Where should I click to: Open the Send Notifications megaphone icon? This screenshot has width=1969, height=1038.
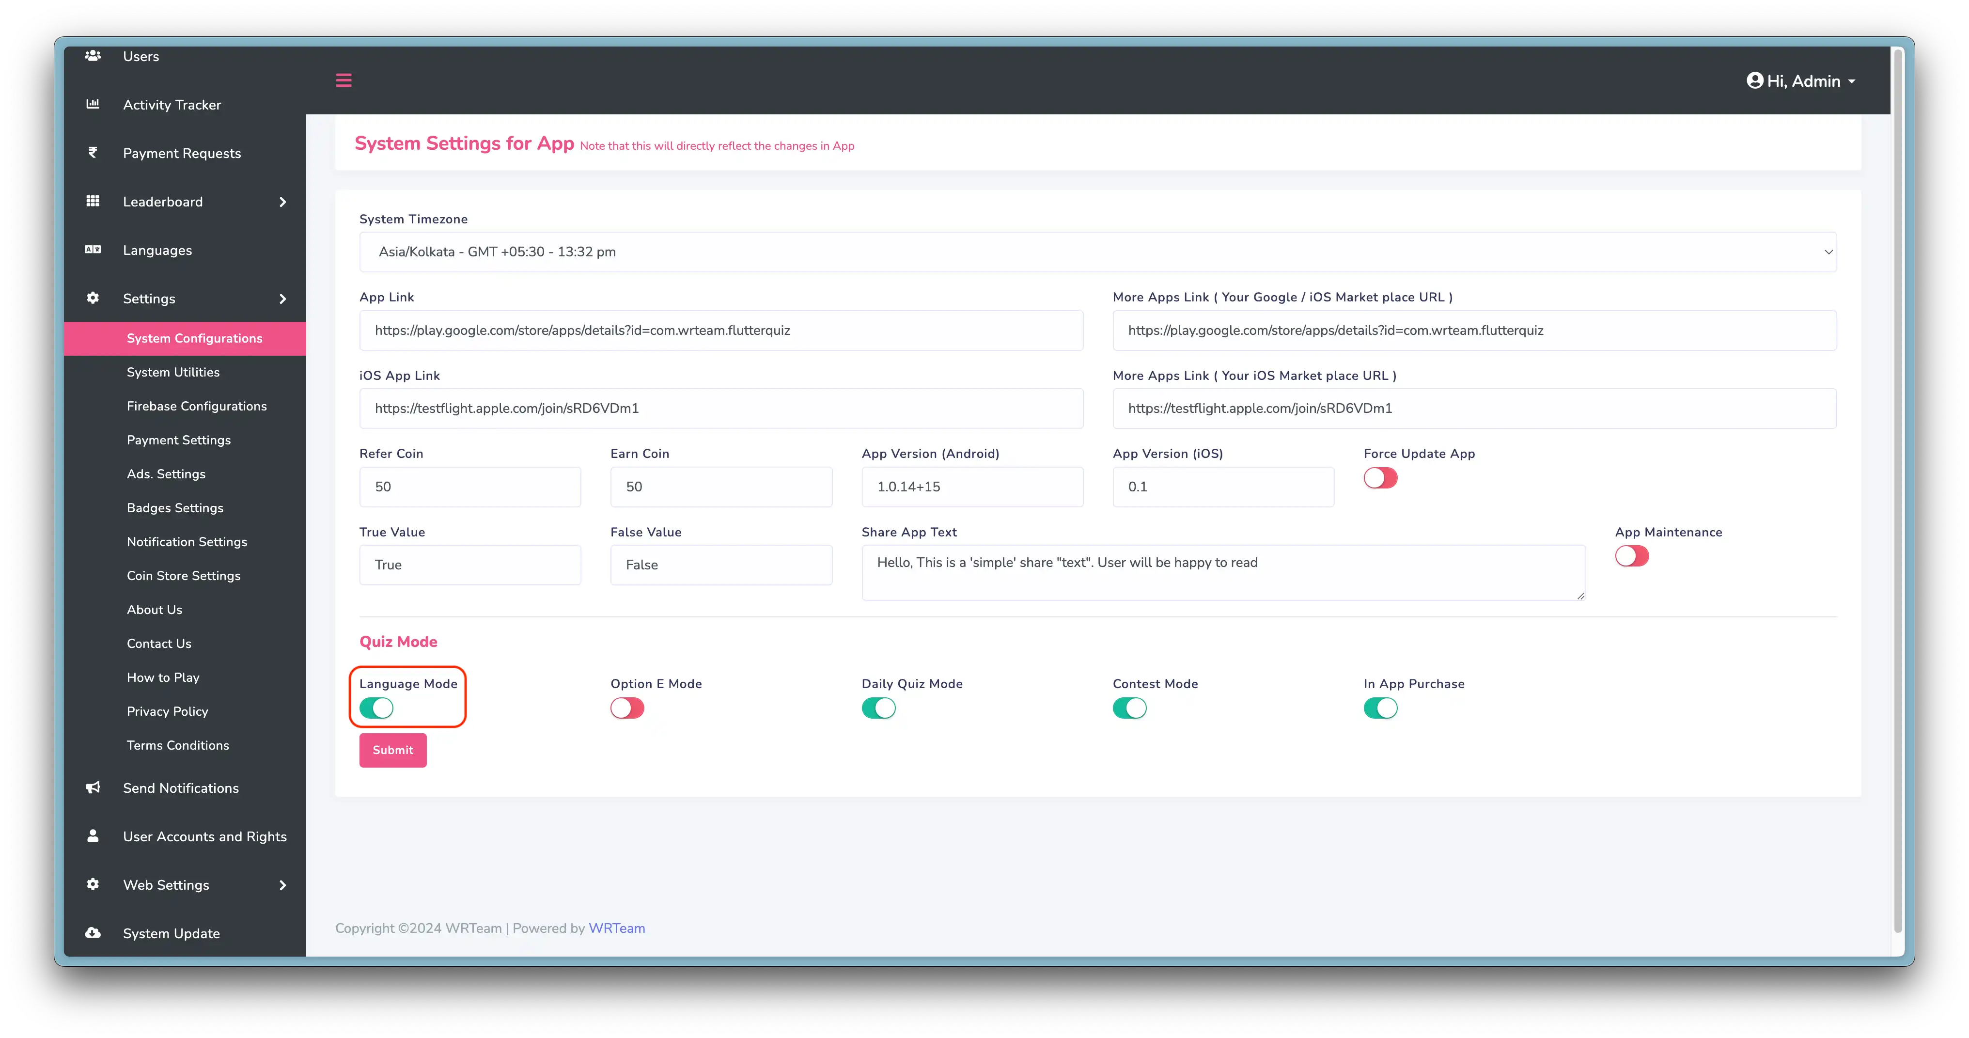pyautogui.click(x=93, y=787)
